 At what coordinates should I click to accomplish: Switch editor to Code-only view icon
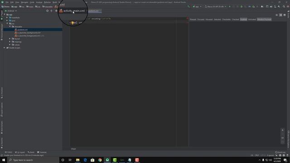tap(277, 15)
